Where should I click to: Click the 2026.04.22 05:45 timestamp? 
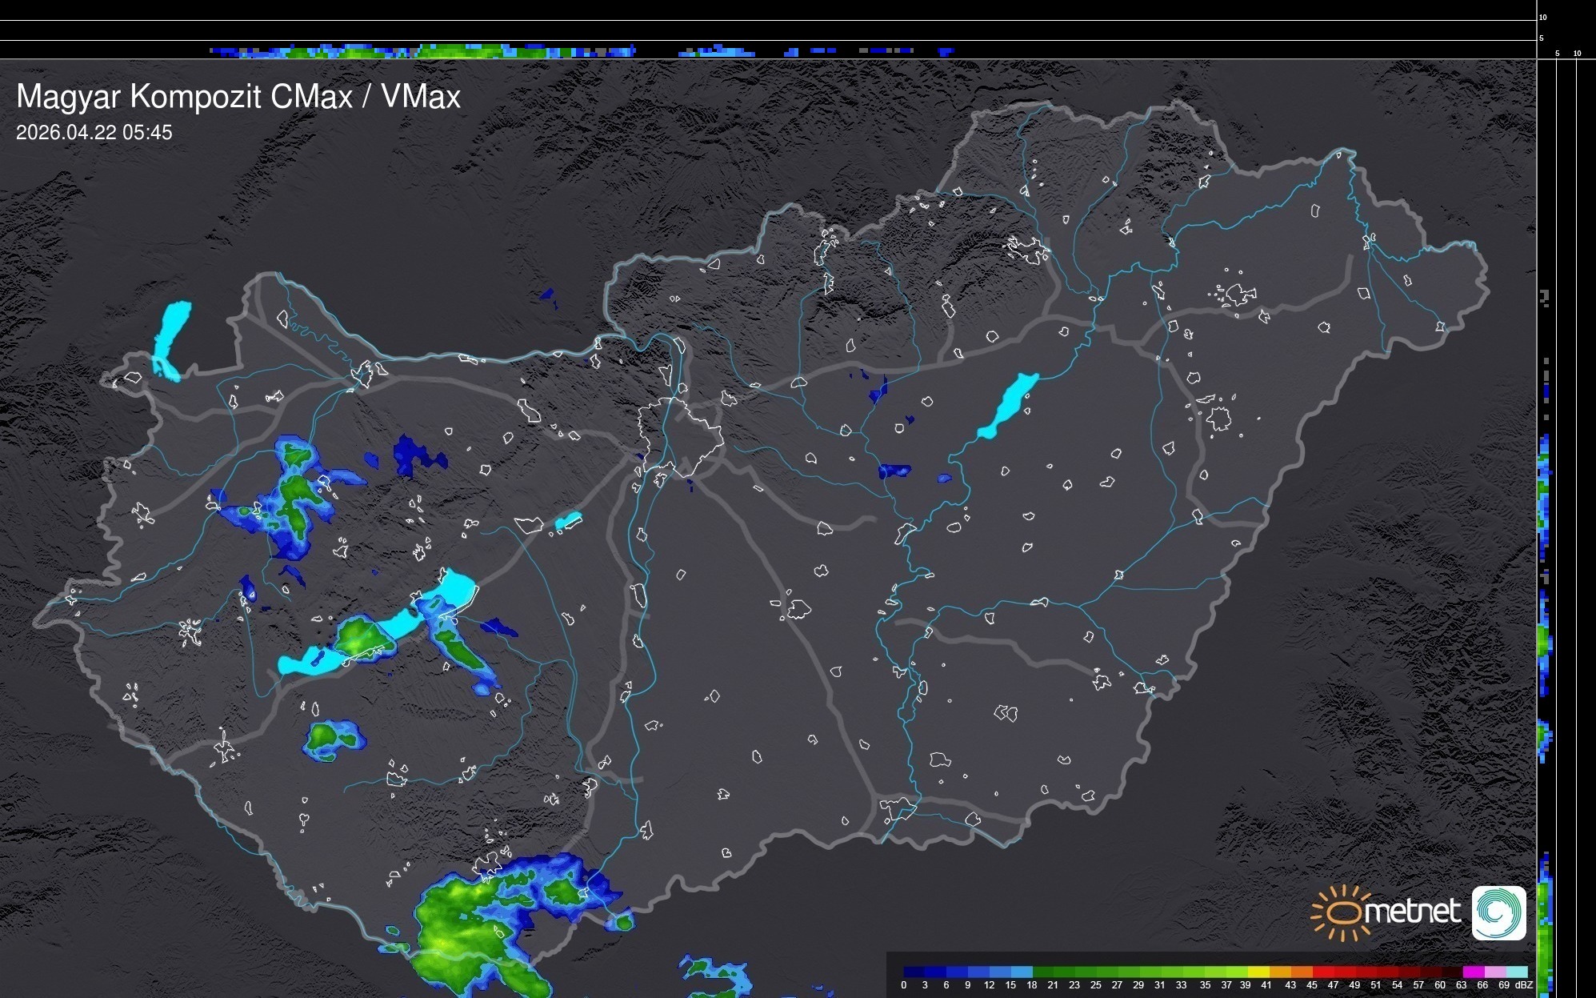(x=94, y=133)
